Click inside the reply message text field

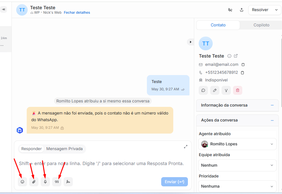[x=102, y=164]
